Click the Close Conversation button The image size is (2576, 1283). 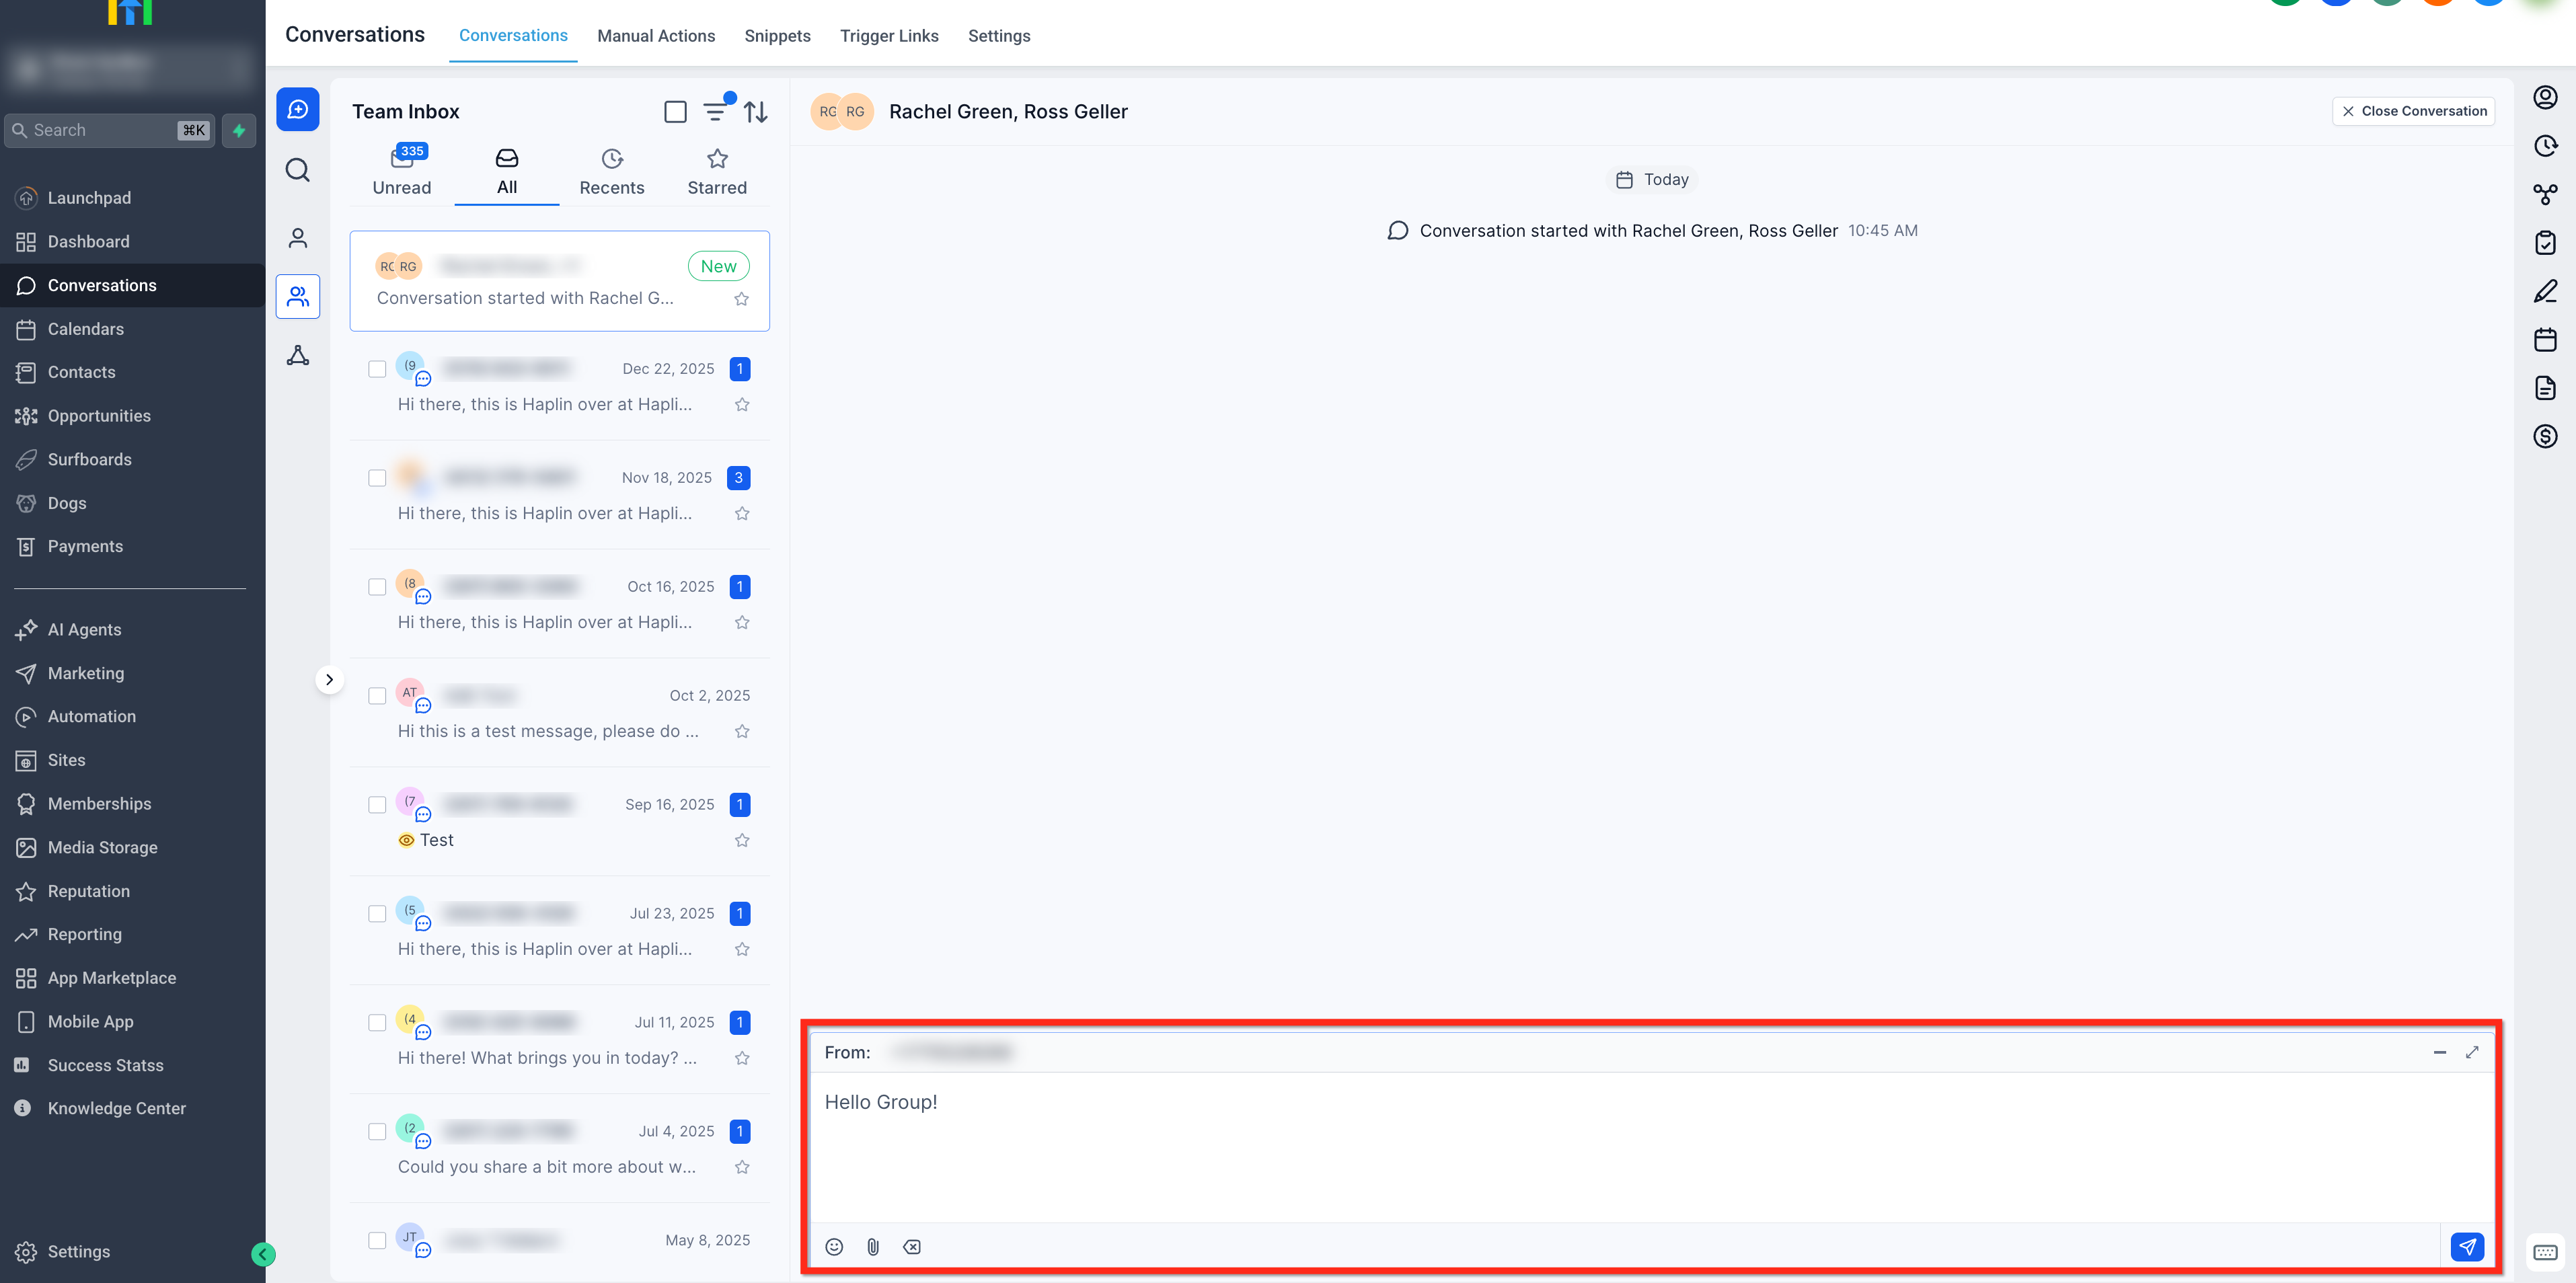(2413, 111)
